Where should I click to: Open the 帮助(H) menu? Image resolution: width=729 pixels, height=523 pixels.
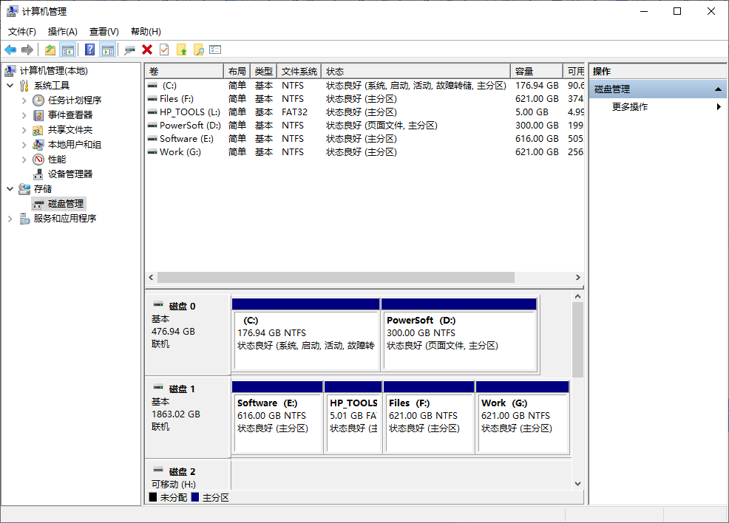pyautogui.click(x=146, y=32)
